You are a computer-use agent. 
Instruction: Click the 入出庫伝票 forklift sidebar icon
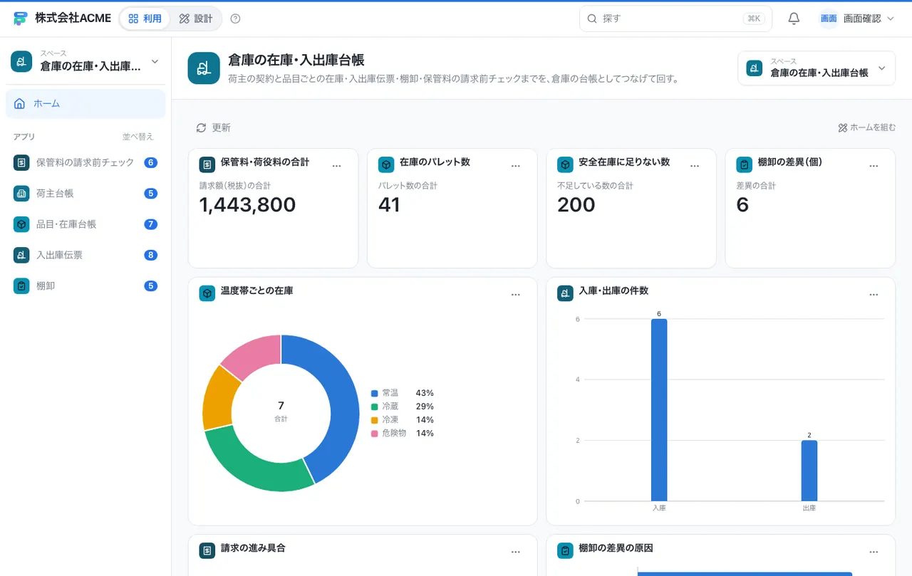click(21, 255)
